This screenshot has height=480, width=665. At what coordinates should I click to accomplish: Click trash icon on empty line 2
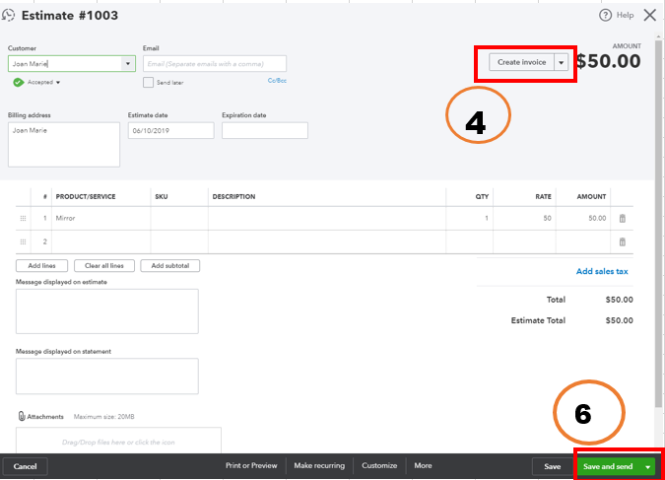(x=622, y=241)
